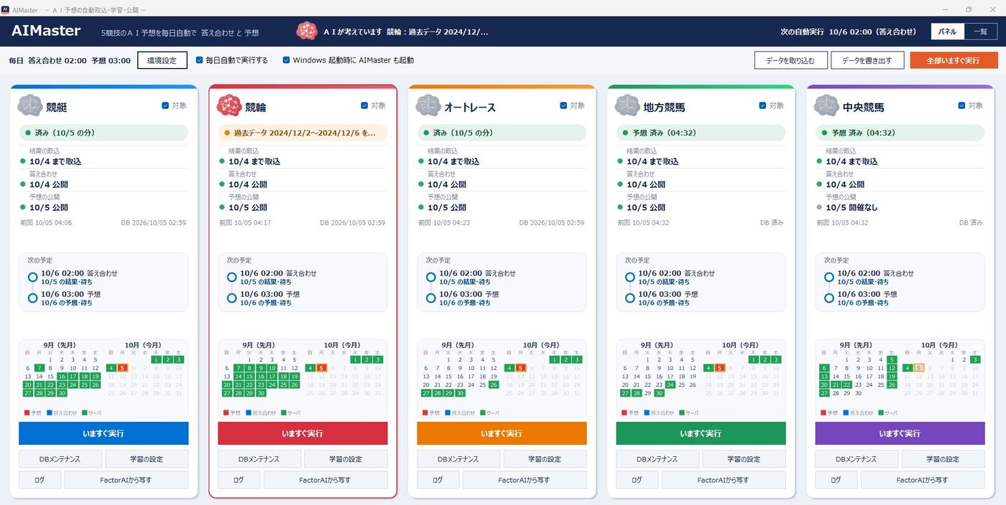Viewport: 1006px width, 505px height.
Task: Toggle 対象 checkbox on 競艇 card
Action: (x=165, y=105)
